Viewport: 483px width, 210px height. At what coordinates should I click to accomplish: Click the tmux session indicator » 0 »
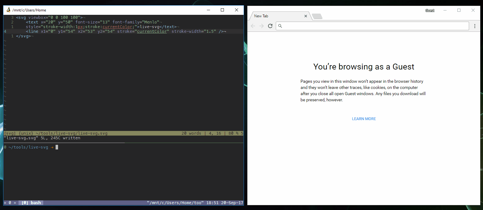(10, 203)
